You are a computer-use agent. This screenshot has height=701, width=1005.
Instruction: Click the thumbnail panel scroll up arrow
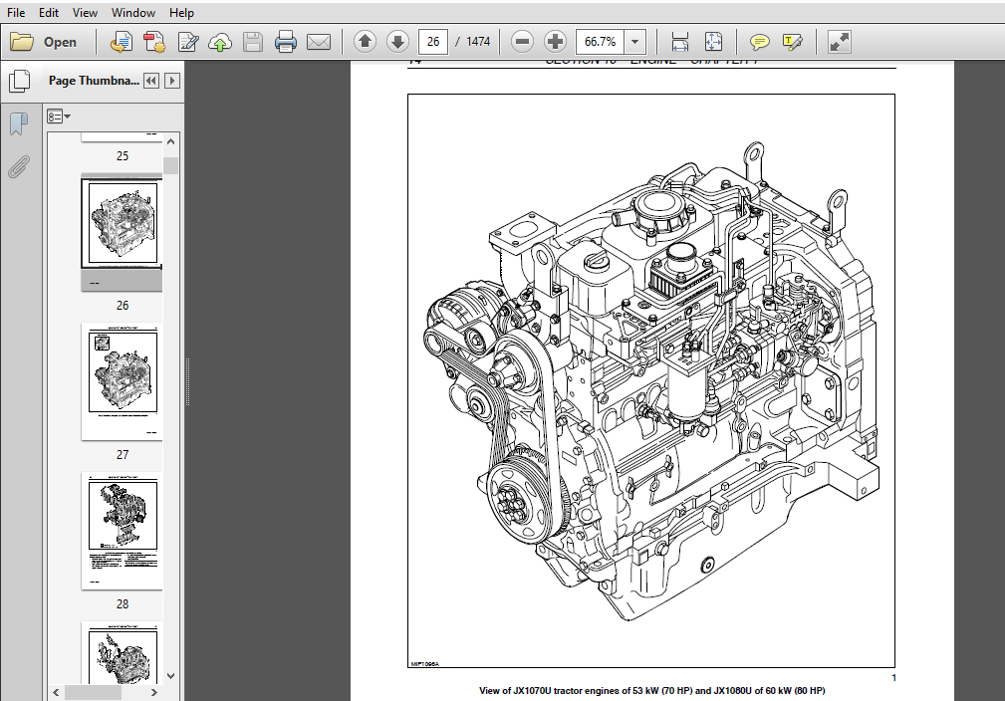(x=170, y=141)
